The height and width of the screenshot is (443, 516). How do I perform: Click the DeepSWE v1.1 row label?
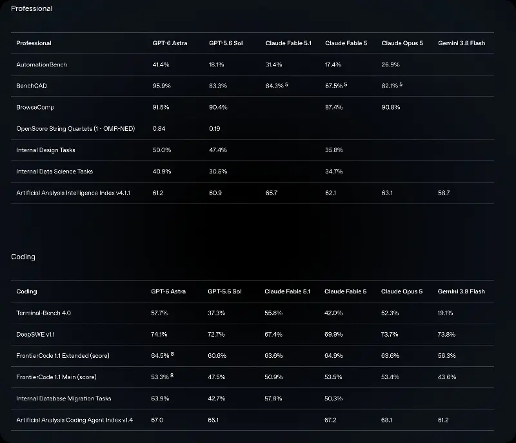pos(35,335)
